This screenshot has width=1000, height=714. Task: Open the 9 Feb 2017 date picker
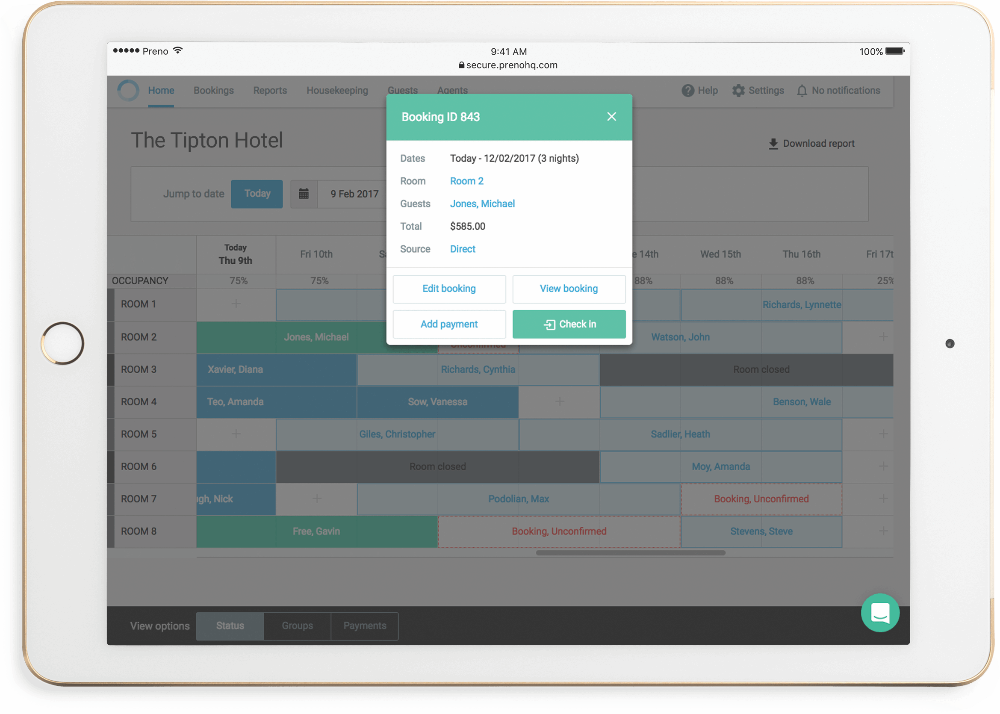point(354,194)
